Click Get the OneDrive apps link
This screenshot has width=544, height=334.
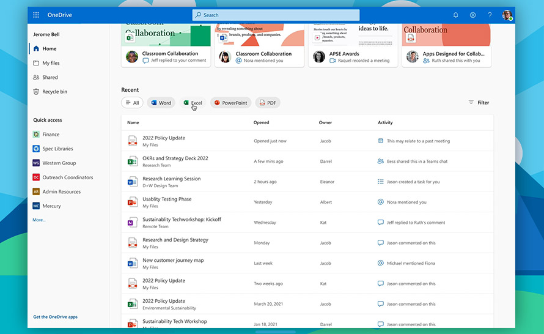point(55,317)
